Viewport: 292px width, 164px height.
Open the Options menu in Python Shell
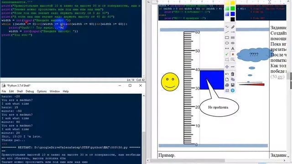42,91
